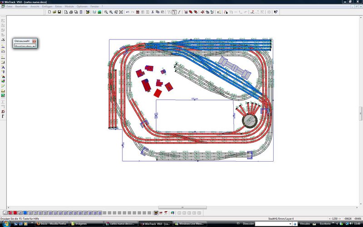
Task: Toggle layer 12 button
Action: pyautogui.click(x=60, y=213)
